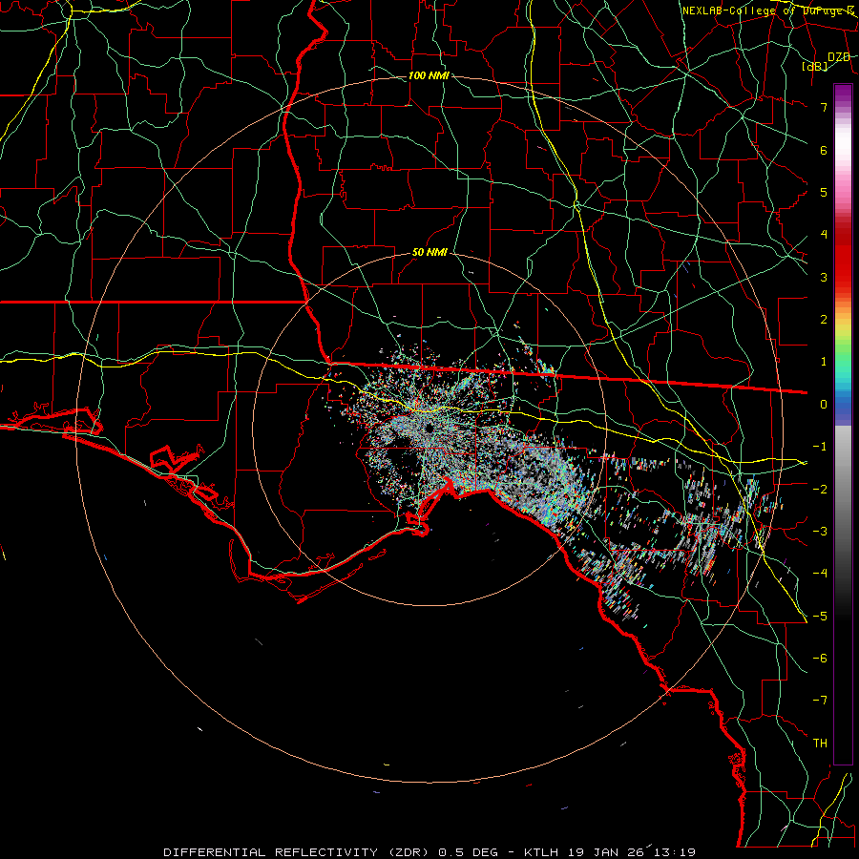Click the 7 dB value on color scale
859x859 pixels.
[824, 107]
